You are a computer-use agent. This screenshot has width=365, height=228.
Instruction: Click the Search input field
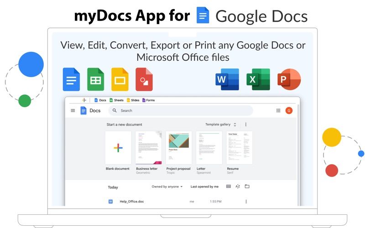181,110
